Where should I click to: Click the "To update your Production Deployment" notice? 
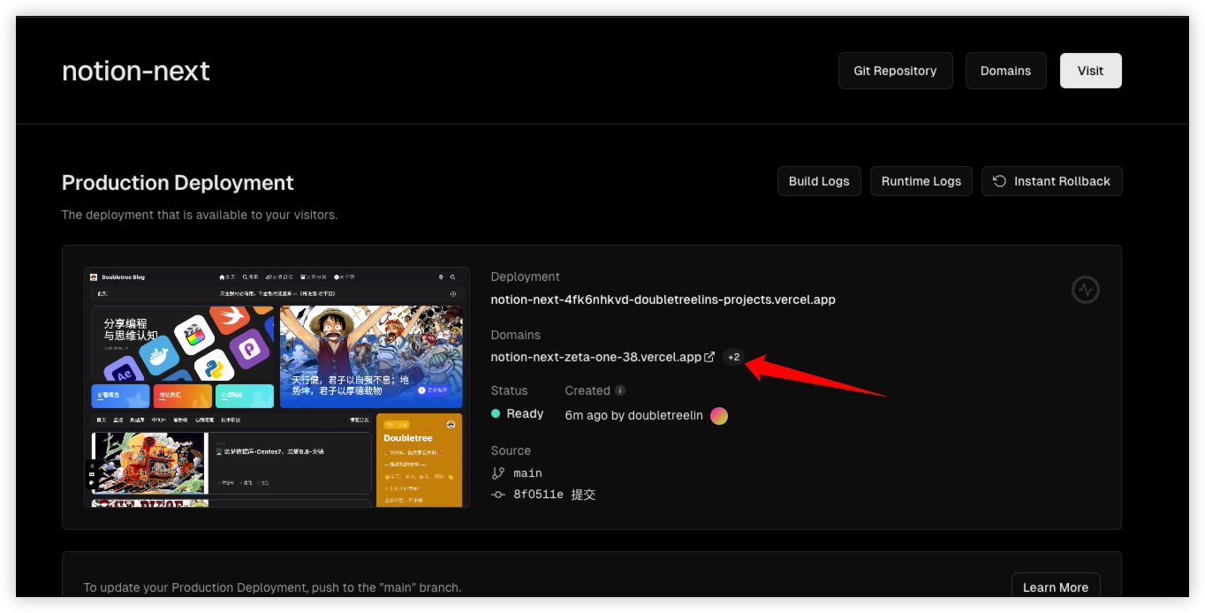[272, 587]
